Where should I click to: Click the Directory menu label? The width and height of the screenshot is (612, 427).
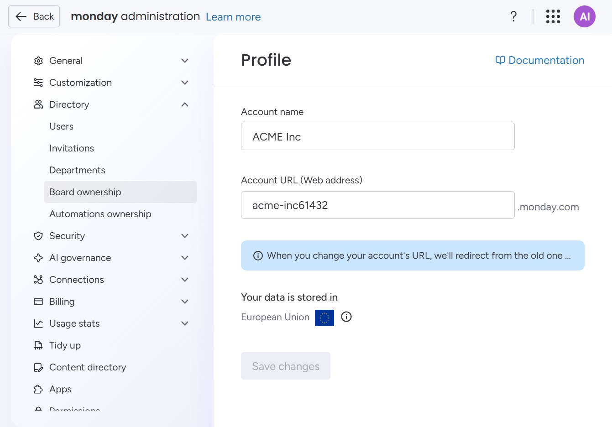(x=69, y=104)
